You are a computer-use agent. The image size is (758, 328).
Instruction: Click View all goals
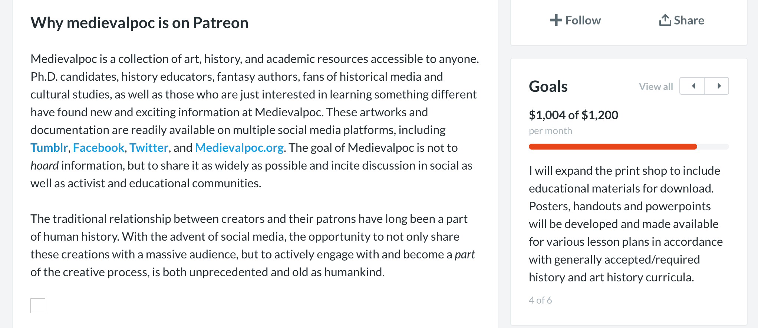(x=656, y=87)
